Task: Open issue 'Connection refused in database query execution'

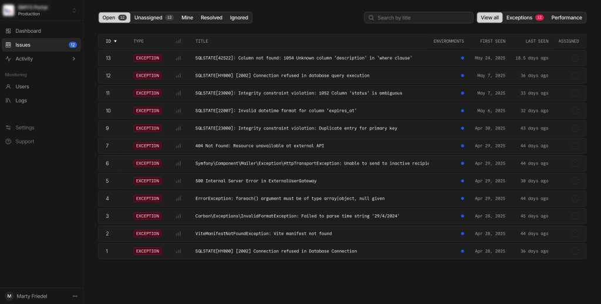Action: (x=282, y=76)
